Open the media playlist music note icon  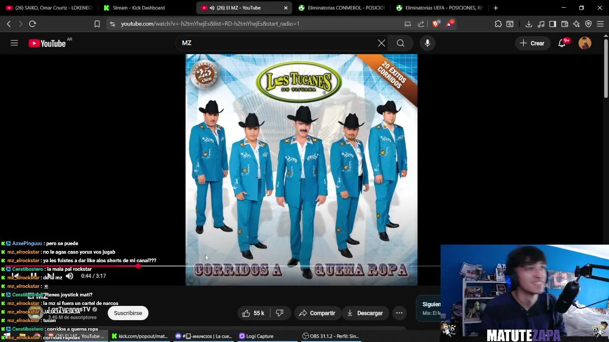click(x=541, y=24)
